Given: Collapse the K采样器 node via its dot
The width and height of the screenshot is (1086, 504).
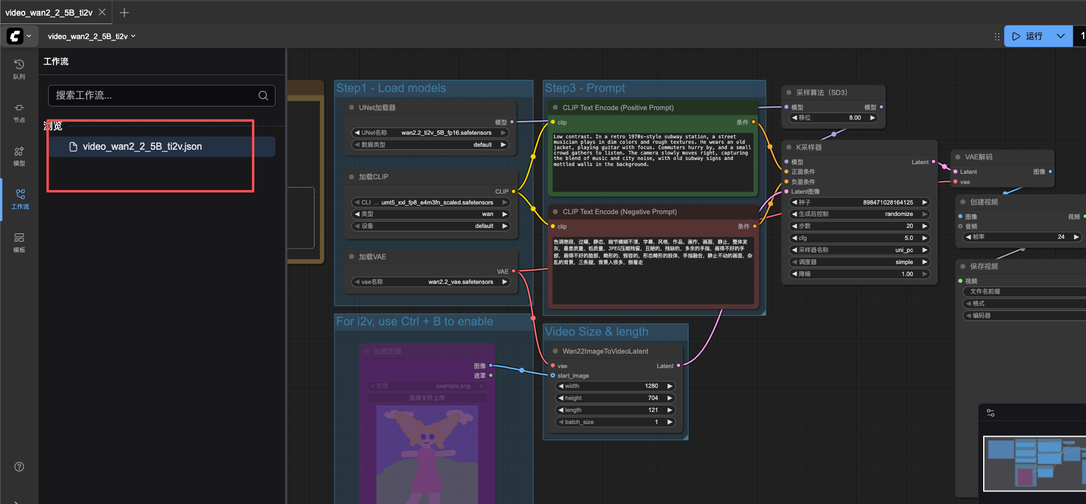Looking at the screenshot, I should point(789,147).
